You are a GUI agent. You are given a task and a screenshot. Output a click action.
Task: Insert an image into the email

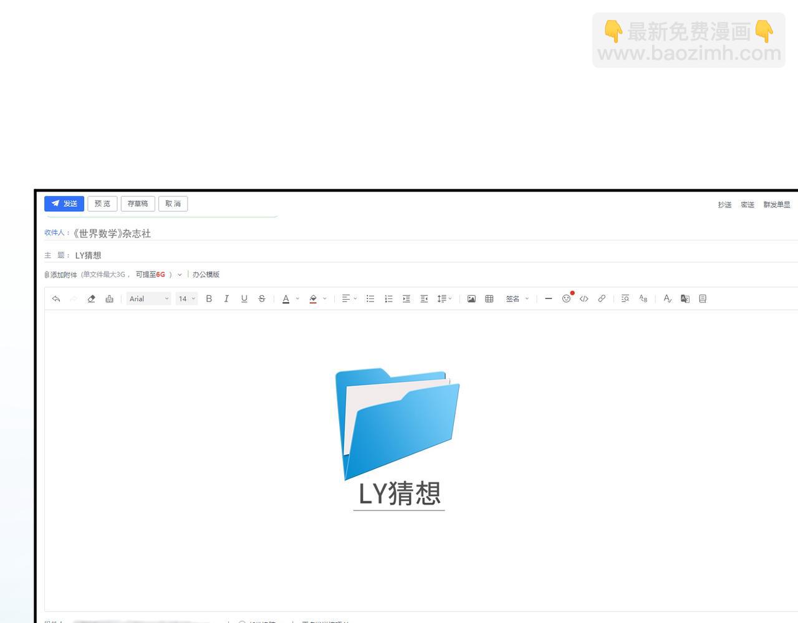click(x=471, y=299)
